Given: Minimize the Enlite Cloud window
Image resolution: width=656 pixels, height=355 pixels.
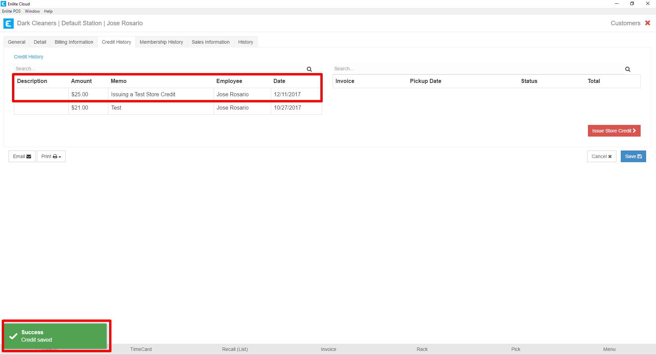Looking at the screenshot, I should [617, 4].
